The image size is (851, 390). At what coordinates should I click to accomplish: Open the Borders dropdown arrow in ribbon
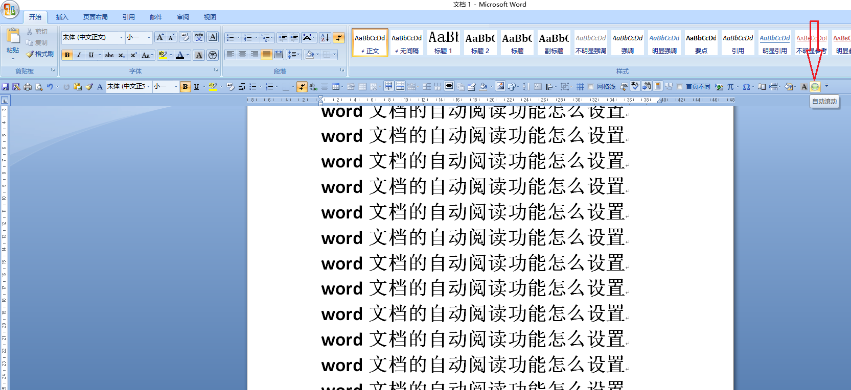click(335, 55)
